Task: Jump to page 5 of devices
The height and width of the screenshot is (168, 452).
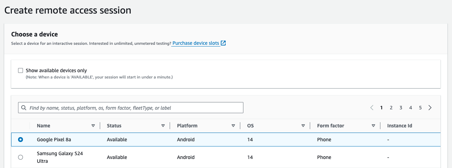Action: (x=420, y=108)
